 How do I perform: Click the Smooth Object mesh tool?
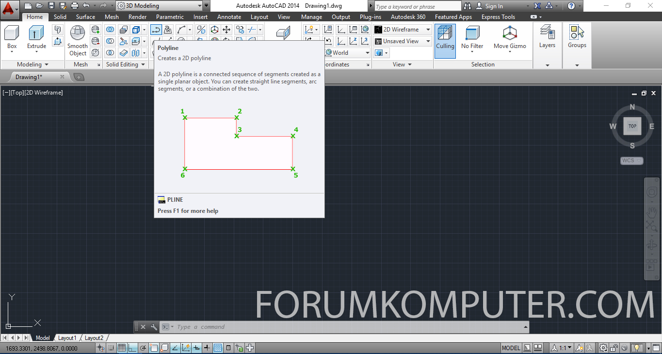click(78, 41)
